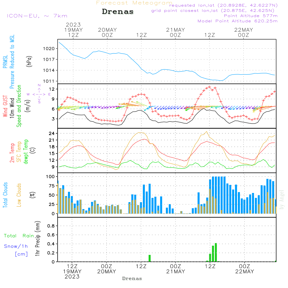Viewport: 288px width, 288px height.
Task: Click the '(hPa)' unit label
Action: pos(29,61)
